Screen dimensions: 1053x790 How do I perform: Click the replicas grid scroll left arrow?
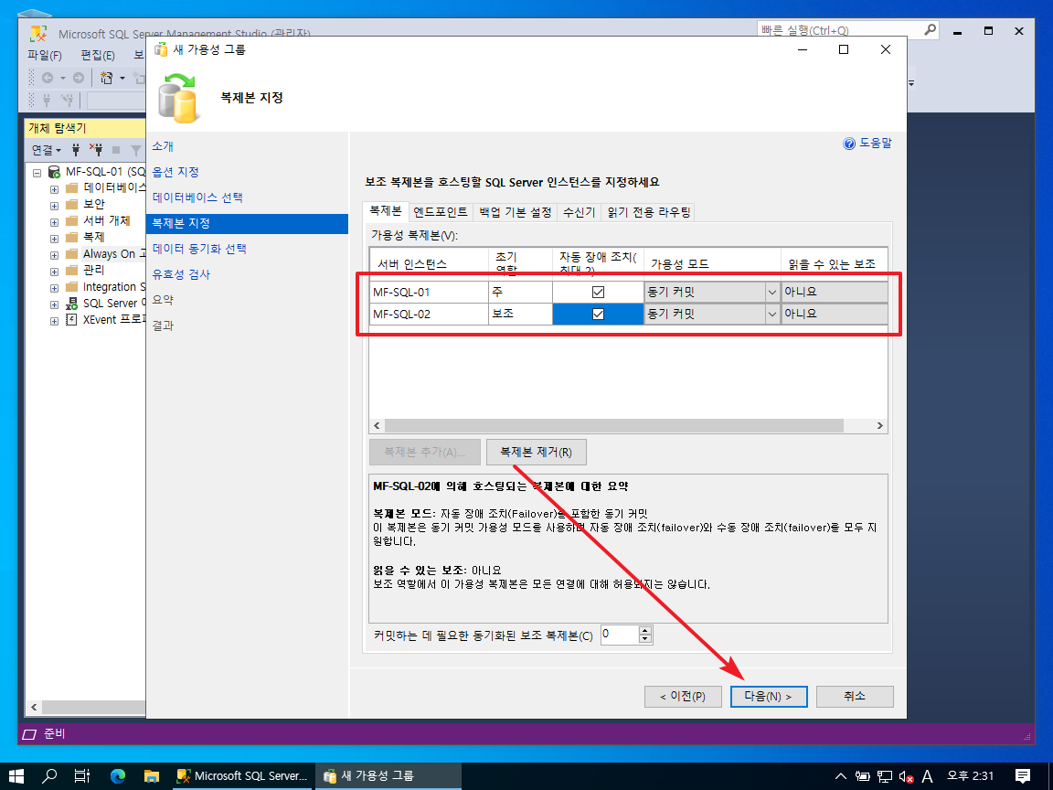[x=377, y=426]
